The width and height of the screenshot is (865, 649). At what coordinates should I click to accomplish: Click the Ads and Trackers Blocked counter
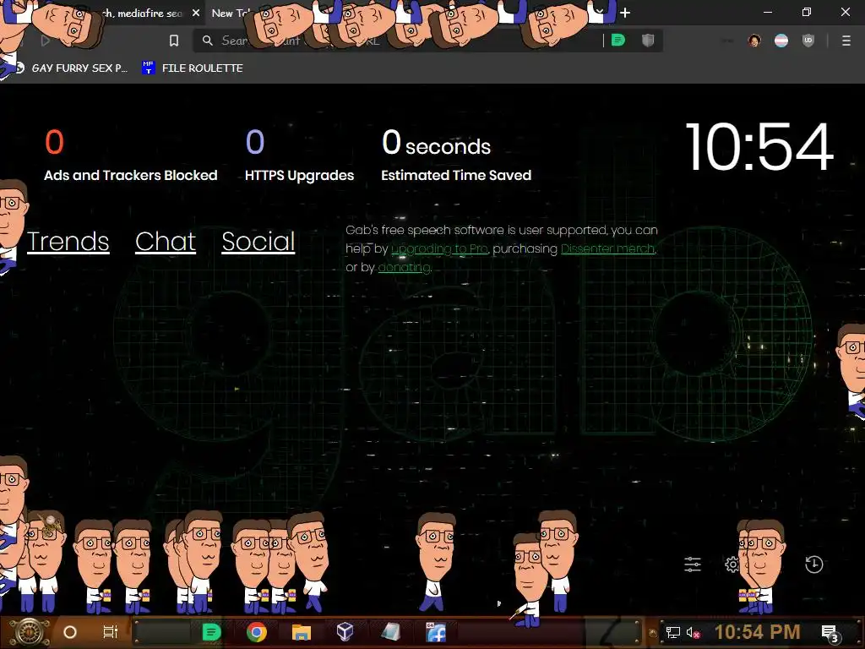(x=131, y=155)
